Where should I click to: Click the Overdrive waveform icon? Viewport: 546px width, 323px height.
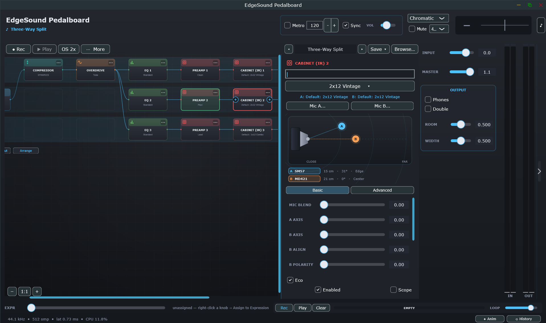[x=80, y=63]
